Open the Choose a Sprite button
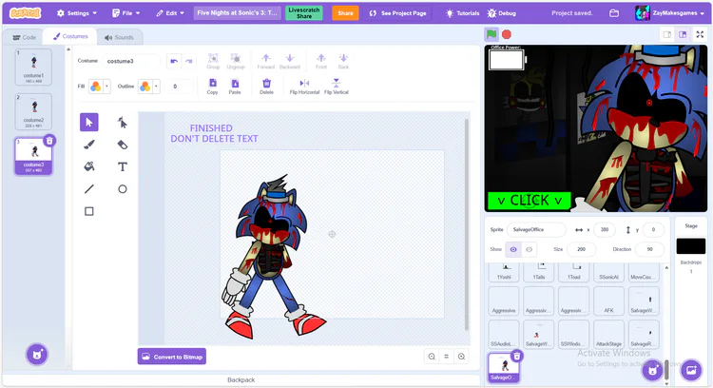713x388 pixels. pos(652,370)
